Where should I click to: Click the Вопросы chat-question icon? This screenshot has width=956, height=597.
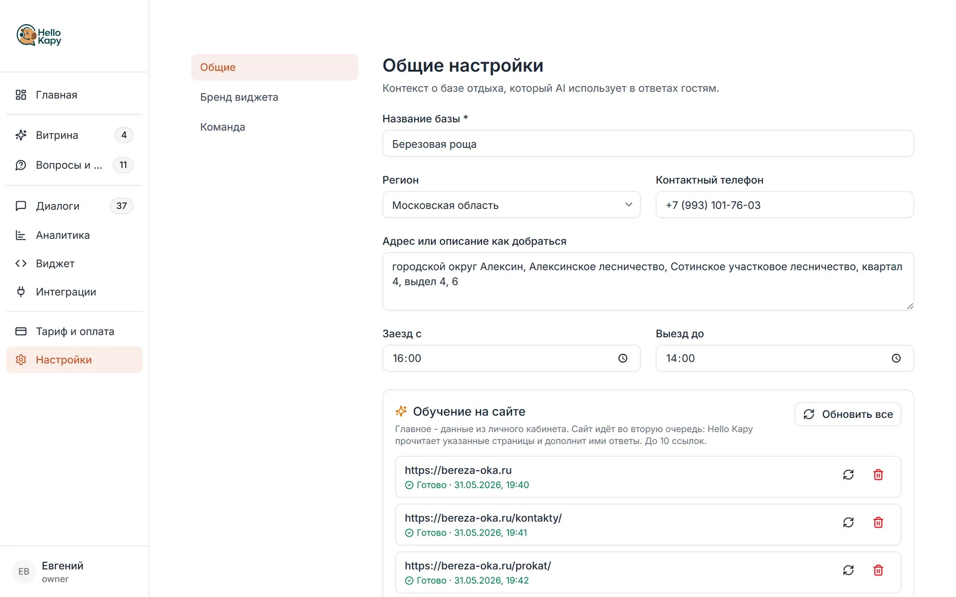click(21, 165)
